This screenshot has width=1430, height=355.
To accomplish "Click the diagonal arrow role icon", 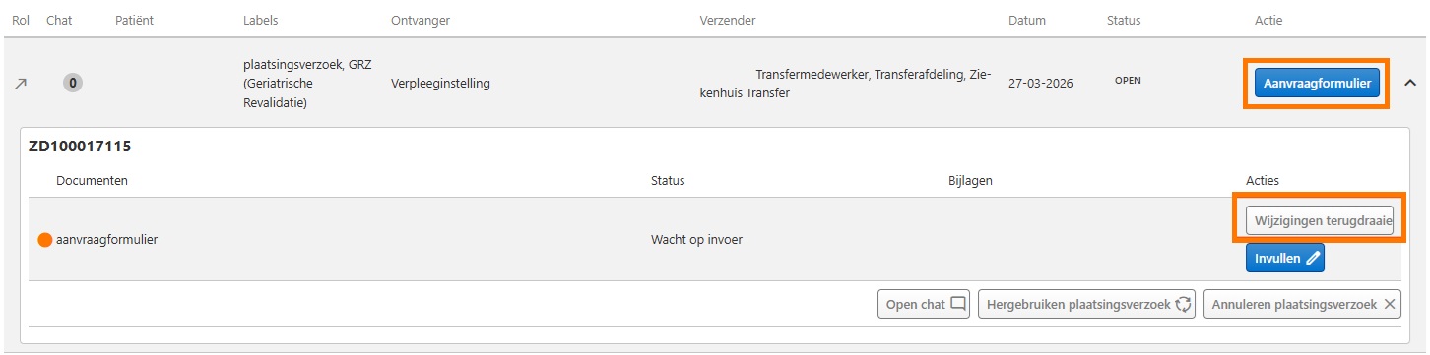I will pos(20,84).
